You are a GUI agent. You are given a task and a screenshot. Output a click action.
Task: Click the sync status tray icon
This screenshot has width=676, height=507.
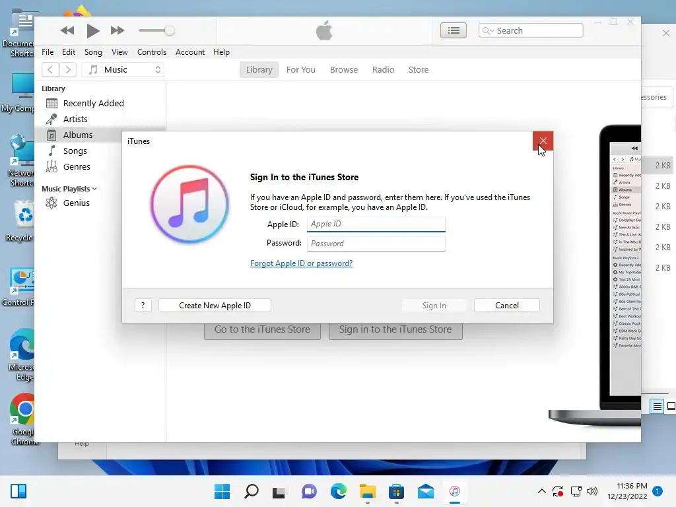558,491
